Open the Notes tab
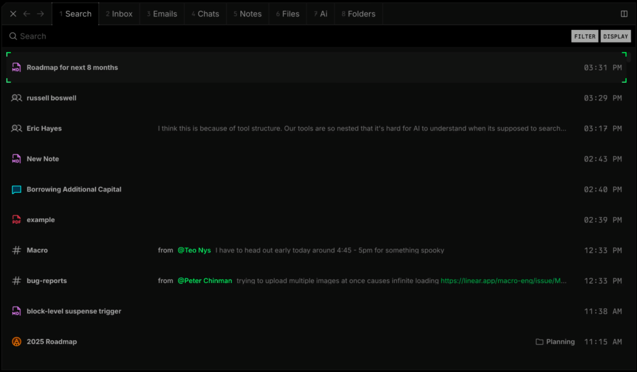The width and height of the screenshot is (637, 372). (247, 14)
